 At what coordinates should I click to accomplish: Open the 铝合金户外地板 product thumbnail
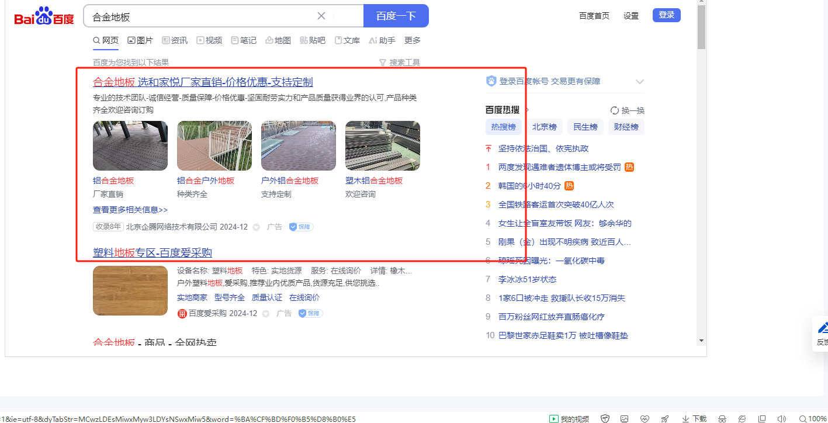[x=214, y=145]
